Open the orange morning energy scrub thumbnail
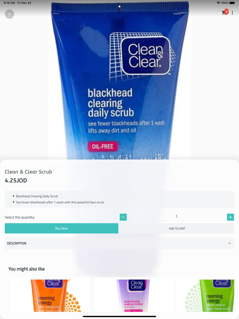Image resolution: width=239 pixels, height=319 pixels. tap(50, 294)
